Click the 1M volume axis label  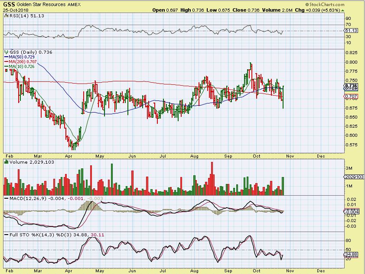[349, 186]
